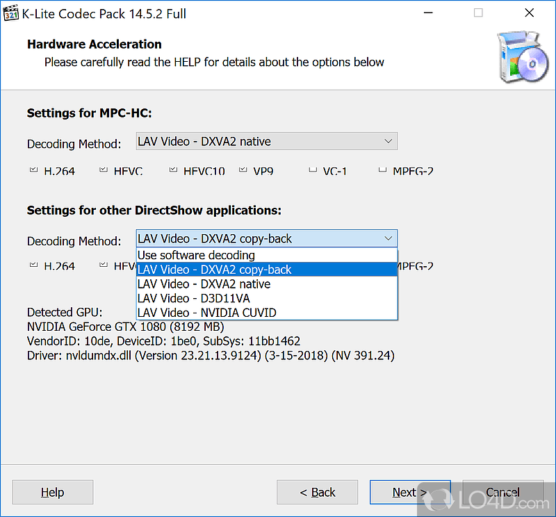Enable the VC-1 checkbox for MPC-HC
The height and width of the screenshot is (517, 556).
coord(312,168)
